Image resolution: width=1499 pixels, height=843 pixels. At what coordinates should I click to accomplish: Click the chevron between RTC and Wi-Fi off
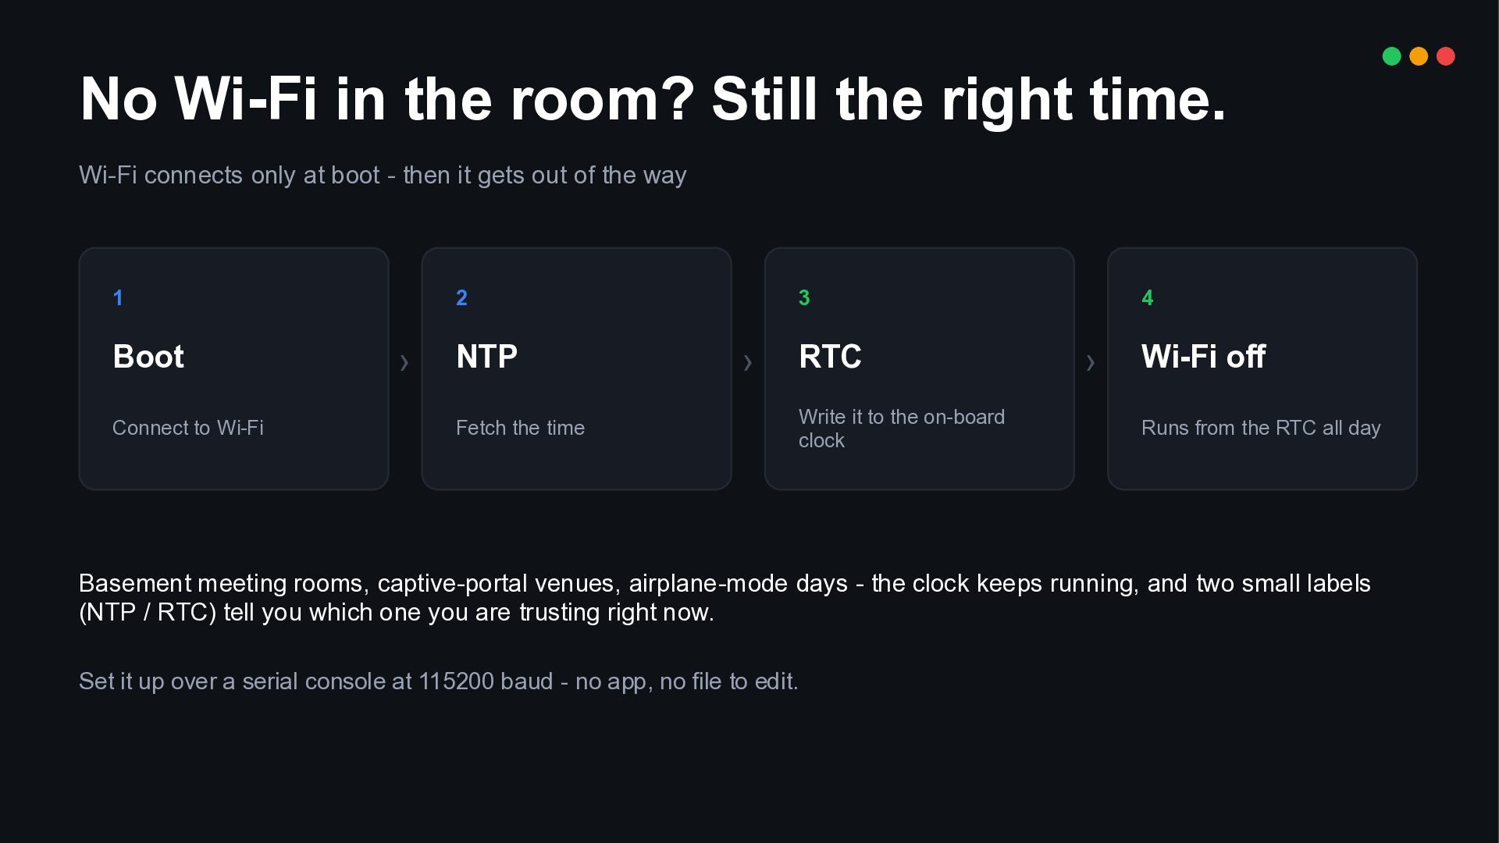click(x=1091, y=362)
